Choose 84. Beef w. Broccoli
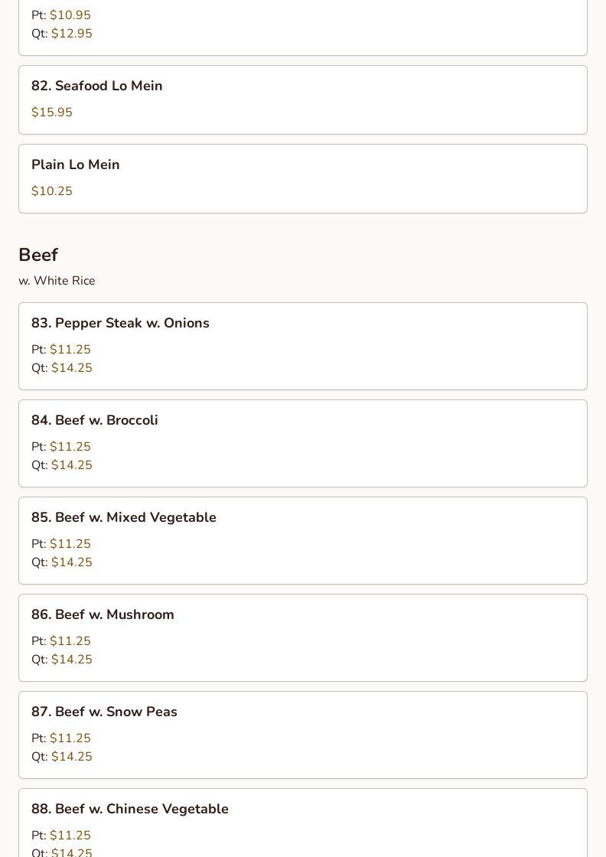This screenshot has width=606, height=857. pos(303,443)
